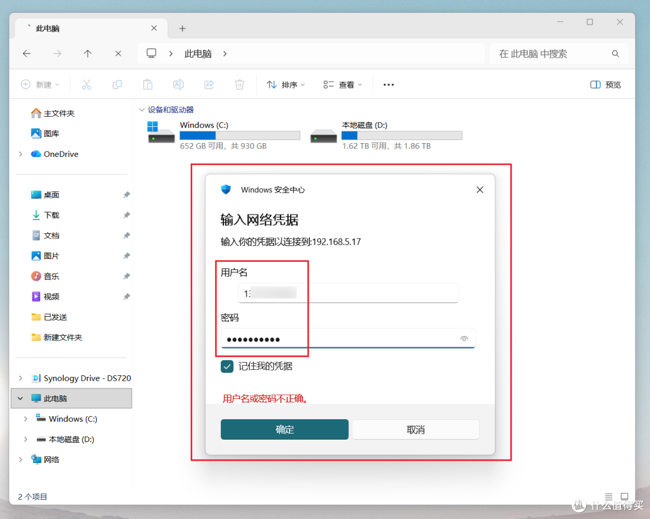Click the chevron before 此电脑 in address bar
The height and width of the screenshot is (519, 650).
point(171,54)
